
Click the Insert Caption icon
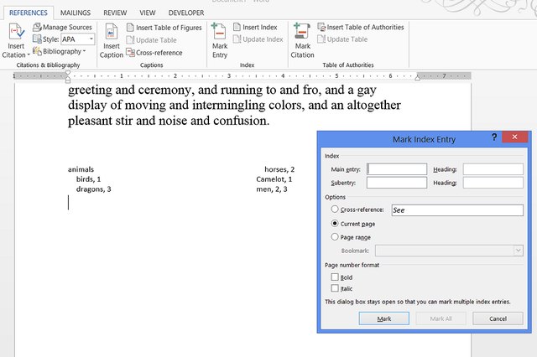click(x=112, y=32)
